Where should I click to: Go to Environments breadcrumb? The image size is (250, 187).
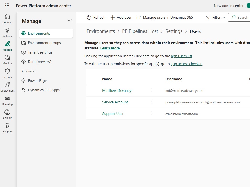[101, 31]
